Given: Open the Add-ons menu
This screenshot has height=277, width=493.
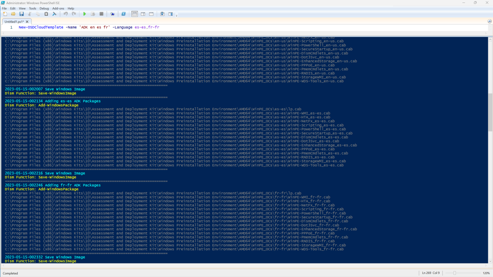Looking at the screenshot, I should point(58,8).
